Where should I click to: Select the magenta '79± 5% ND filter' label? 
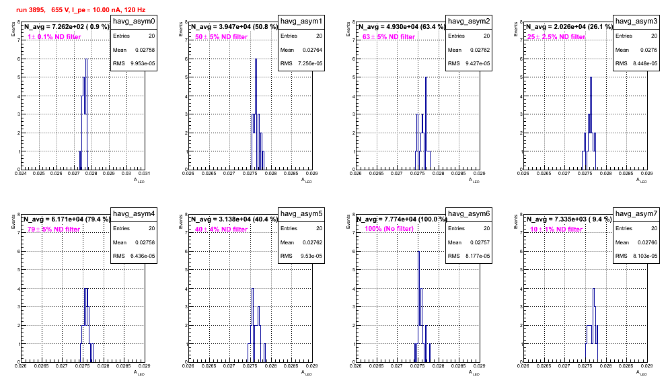(54, 230)
